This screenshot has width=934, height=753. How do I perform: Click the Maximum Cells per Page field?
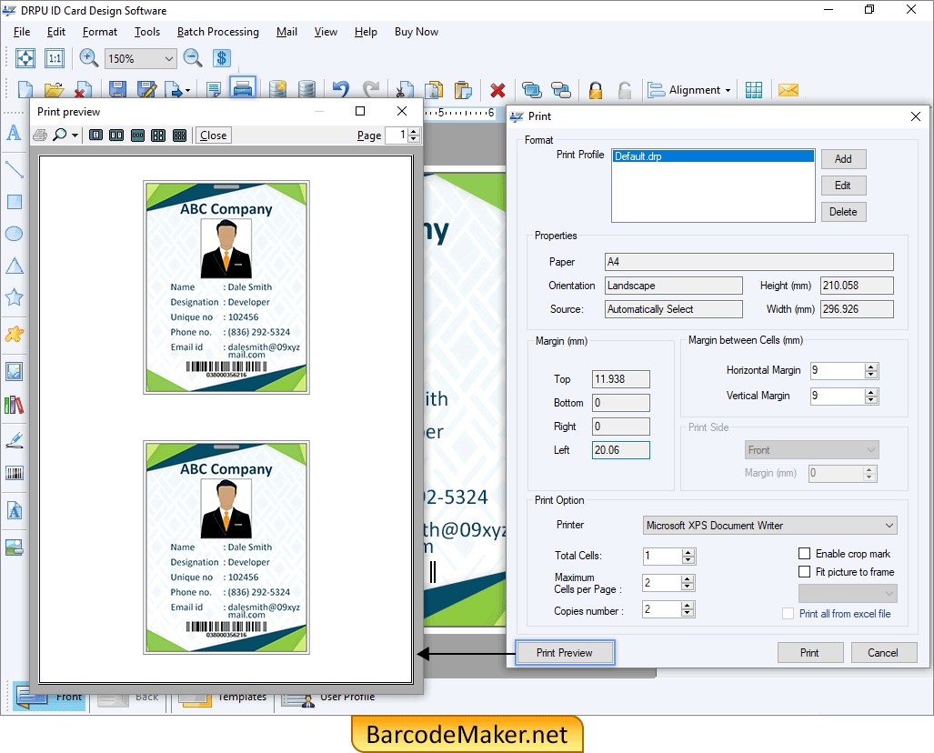[662, 583]
